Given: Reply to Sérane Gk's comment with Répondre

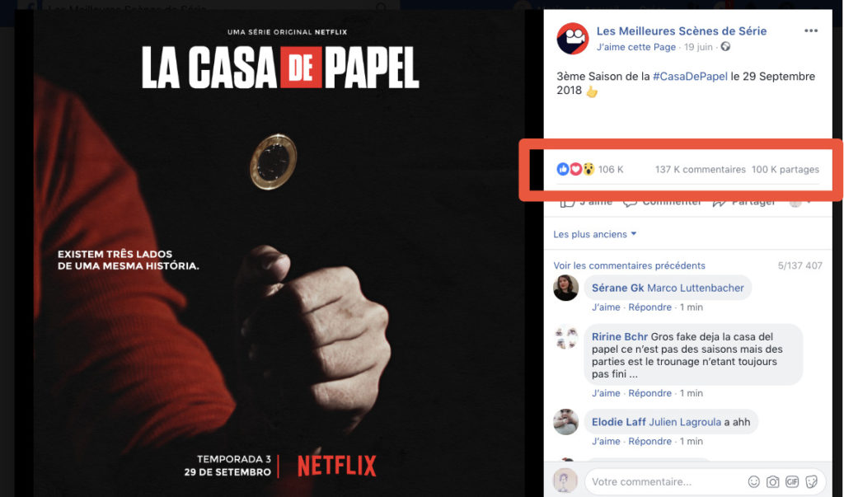Looking at the screenshot, I should tap(649, 307).
